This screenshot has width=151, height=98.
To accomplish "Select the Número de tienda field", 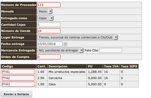I will (49, 31).
